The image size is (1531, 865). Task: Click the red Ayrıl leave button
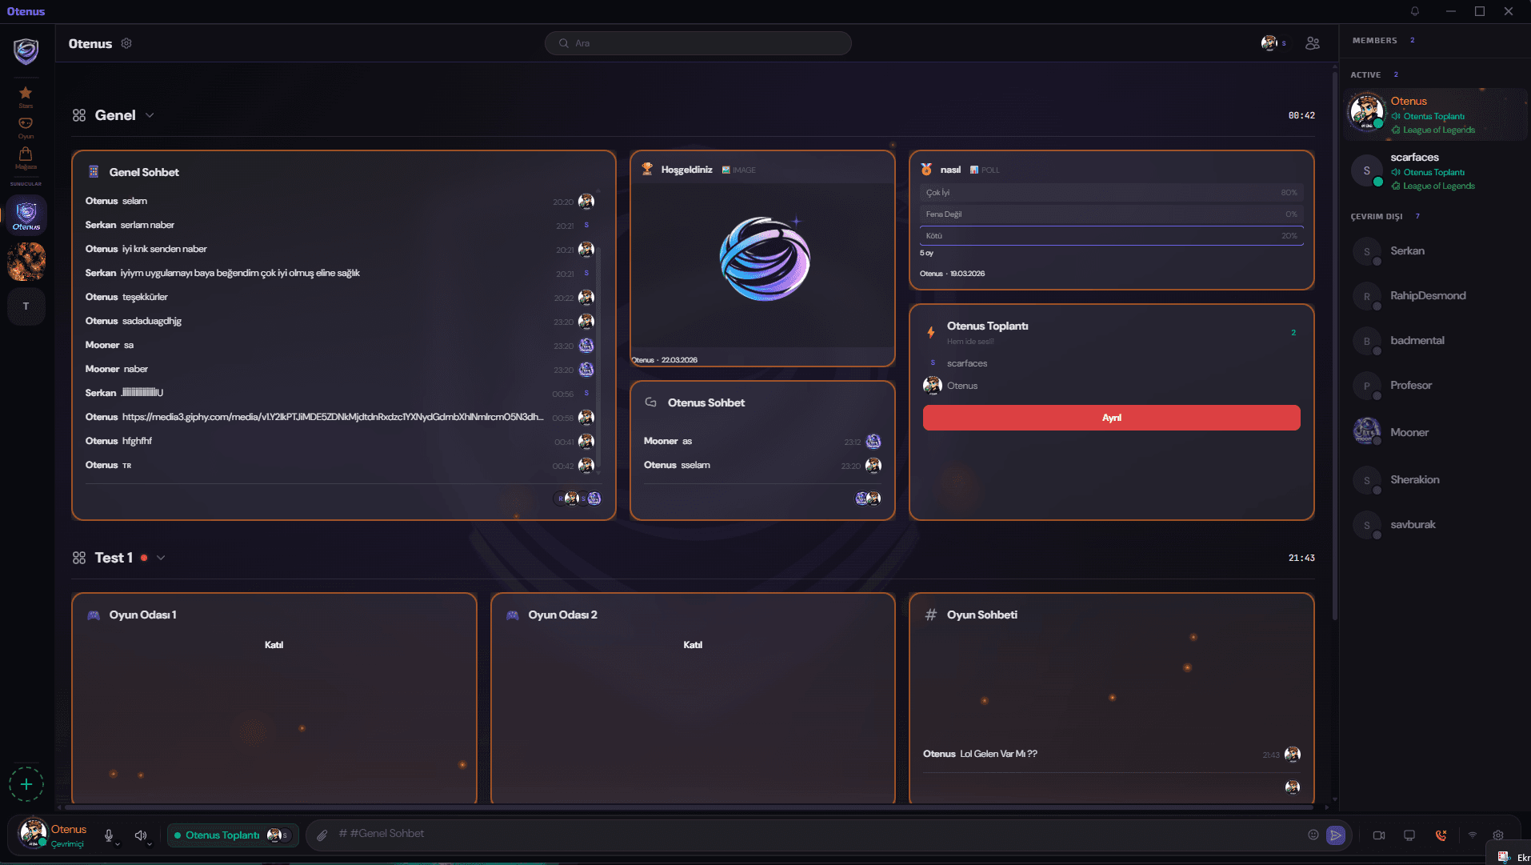(1111, 418)
